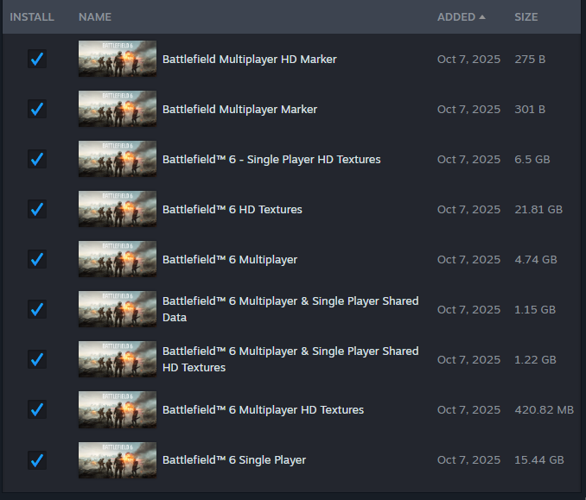This screenshot has height=500, width=586.
Task: Open Battlefield Multiplayer HD Marker thumbnail
Action: tap(118, 59)
